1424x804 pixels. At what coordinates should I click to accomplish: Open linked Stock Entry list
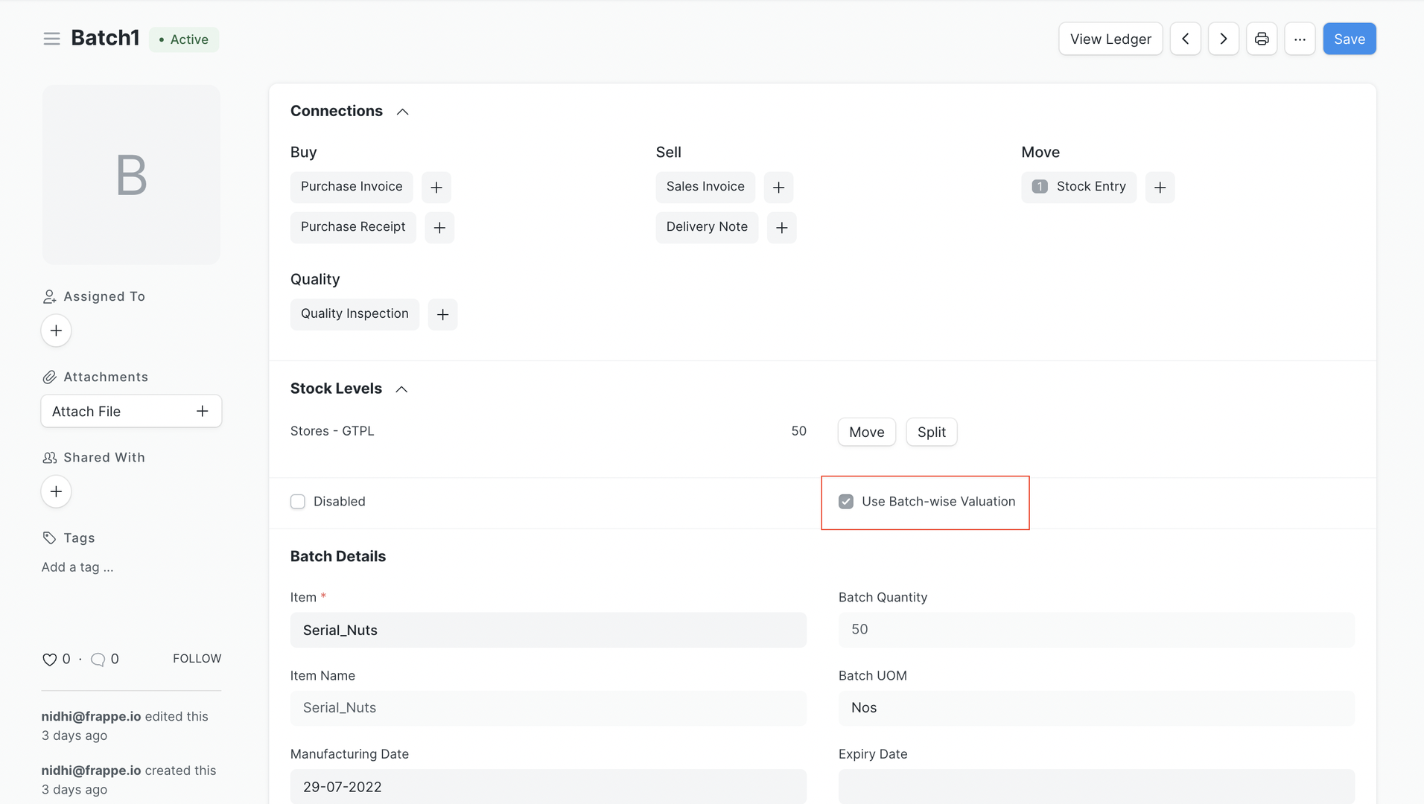coord(1078,187)
